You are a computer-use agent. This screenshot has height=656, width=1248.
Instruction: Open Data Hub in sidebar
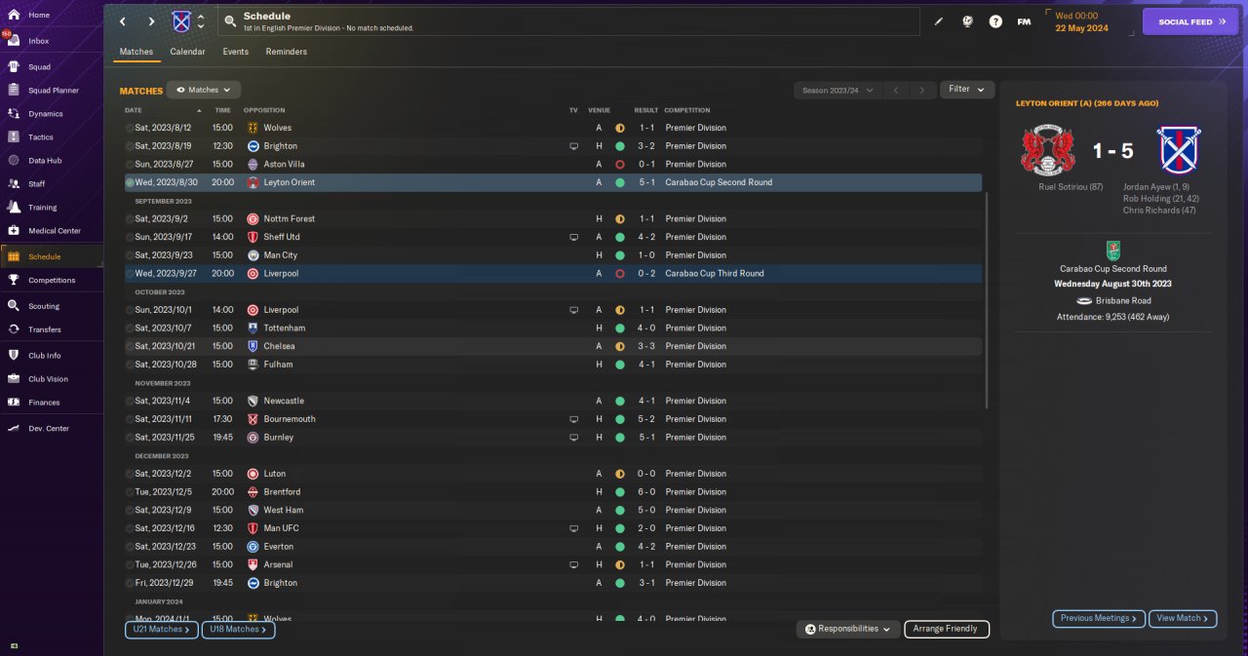pos(45,161)
